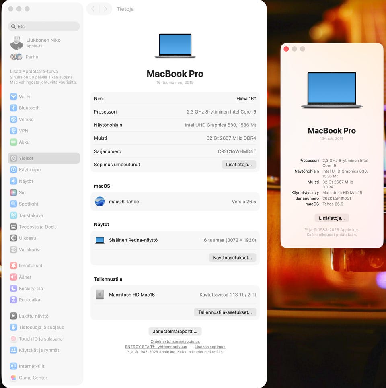Open Näyttöasetukset display settings button

pos(232,258)
